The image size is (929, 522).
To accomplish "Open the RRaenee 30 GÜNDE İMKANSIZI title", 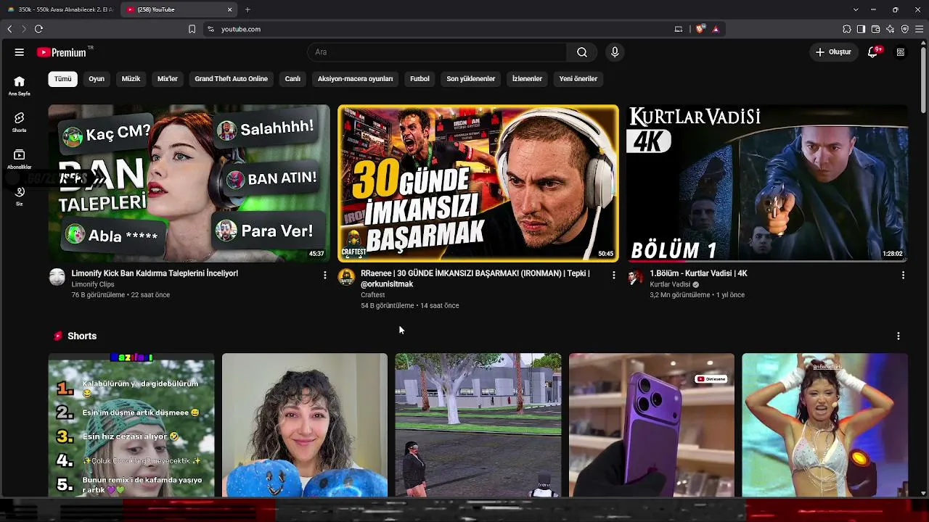I will (475, 278).
